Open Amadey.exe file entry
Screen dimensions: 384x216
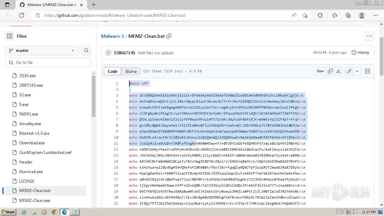pos(30,124)
